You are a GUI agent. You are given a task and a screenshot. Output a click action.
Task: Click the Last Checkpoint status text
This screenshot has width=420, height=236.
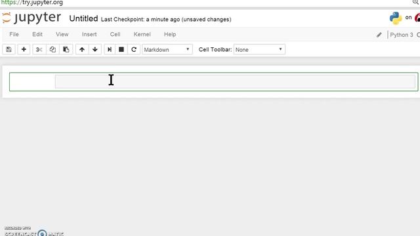coord(166,20)
